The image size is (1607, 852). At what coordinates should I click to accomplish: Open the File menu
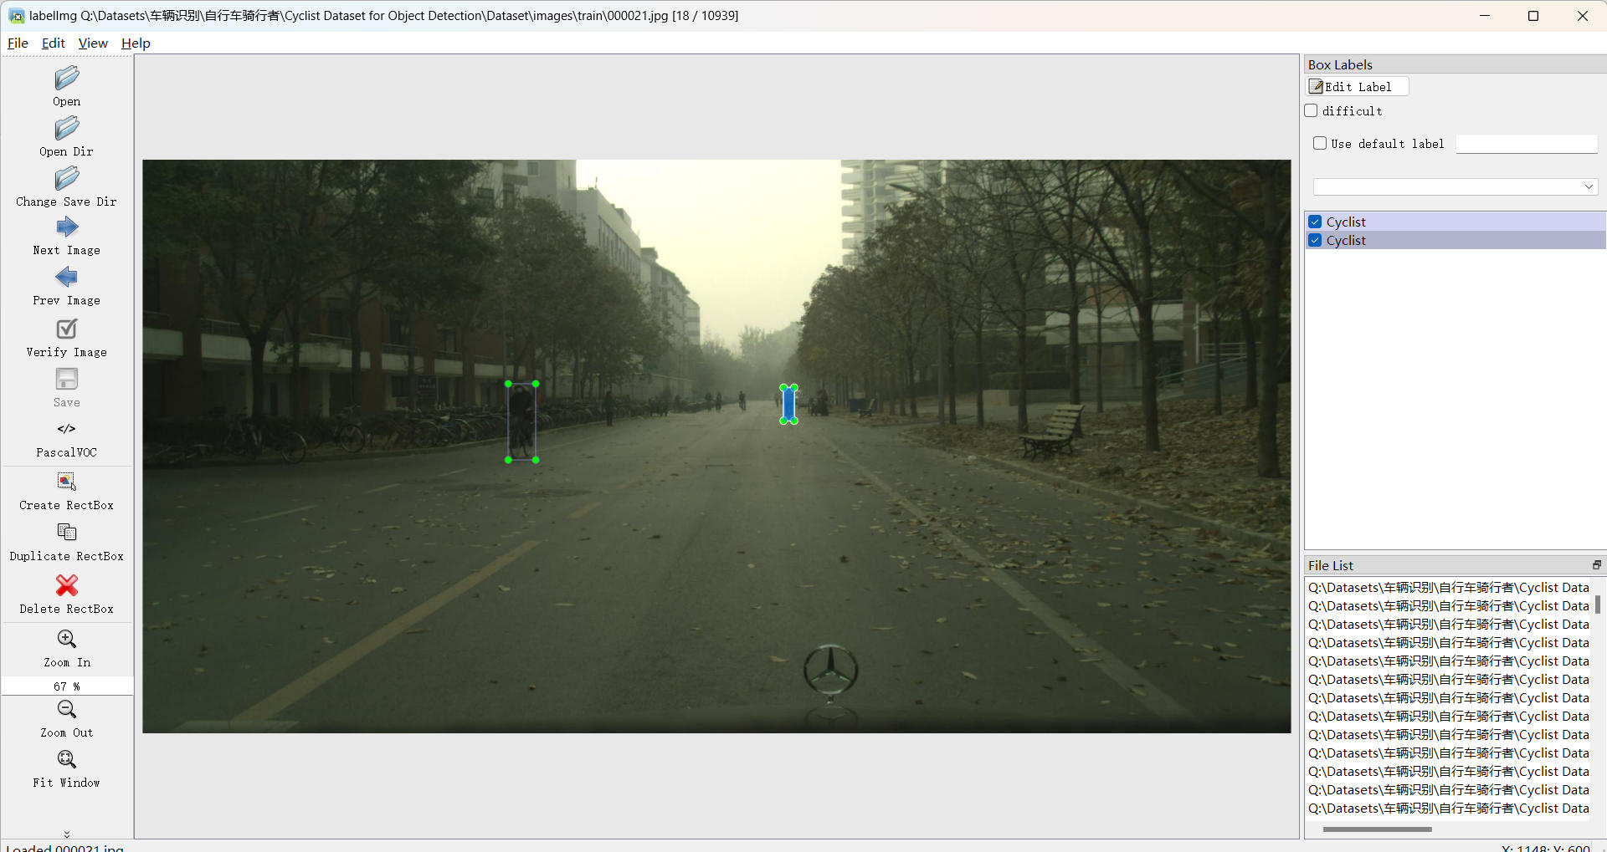coord(18,43)
